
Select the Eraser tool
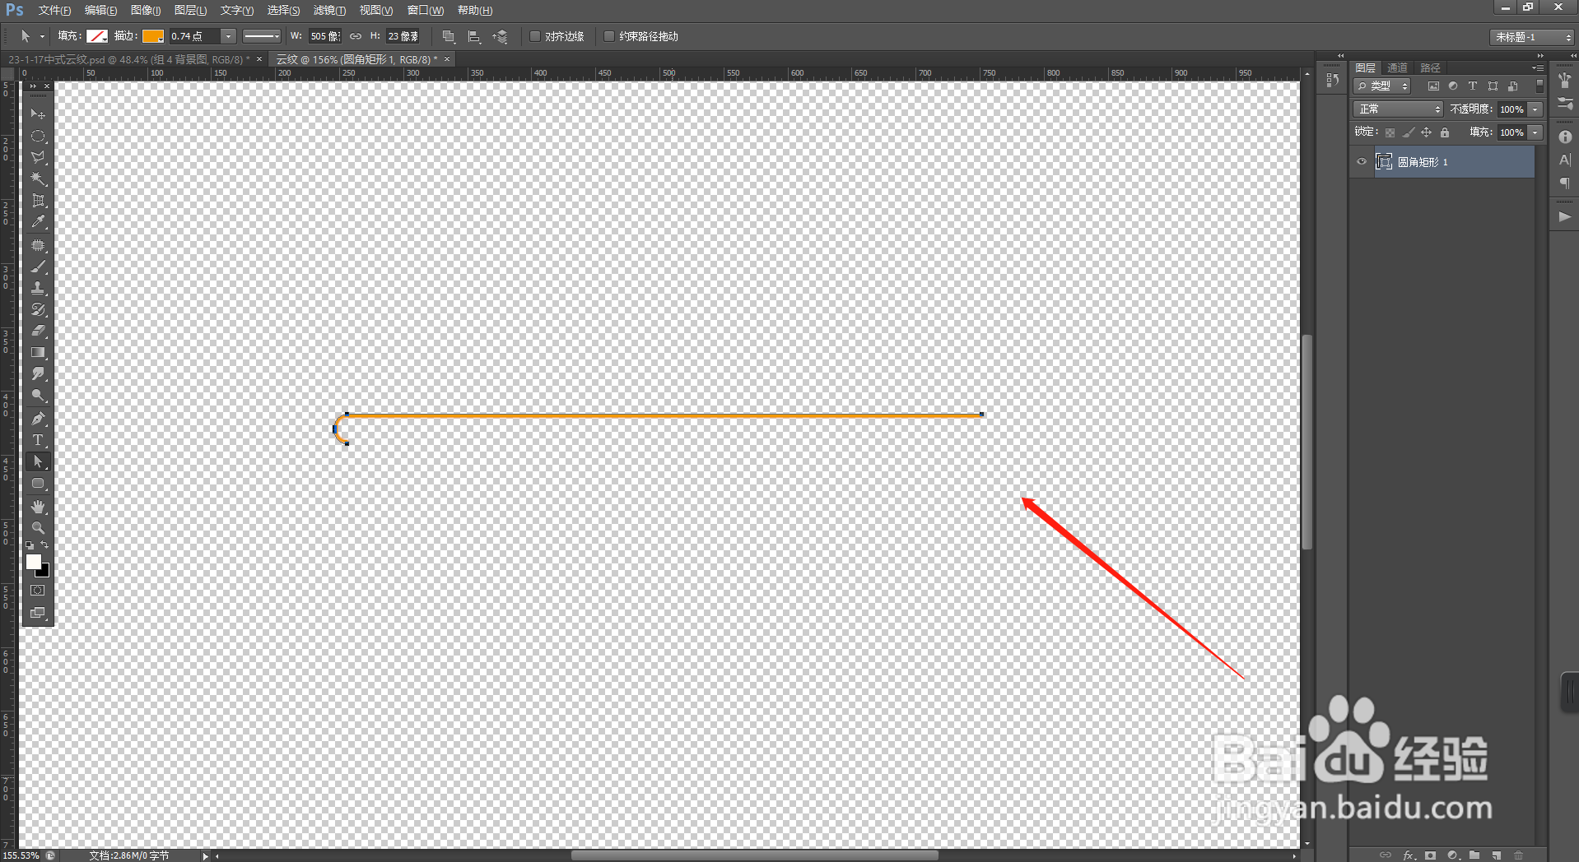pos(38,331)
